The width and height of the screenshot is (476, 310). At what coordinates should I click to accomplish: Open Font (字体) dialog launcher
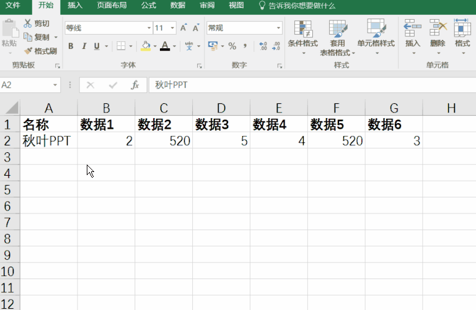199,66
